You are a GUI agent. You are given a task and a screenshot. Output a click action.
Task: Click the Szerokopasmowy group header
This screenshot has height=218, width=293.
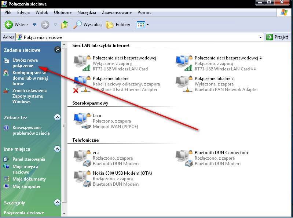click(x=90, y=103)
